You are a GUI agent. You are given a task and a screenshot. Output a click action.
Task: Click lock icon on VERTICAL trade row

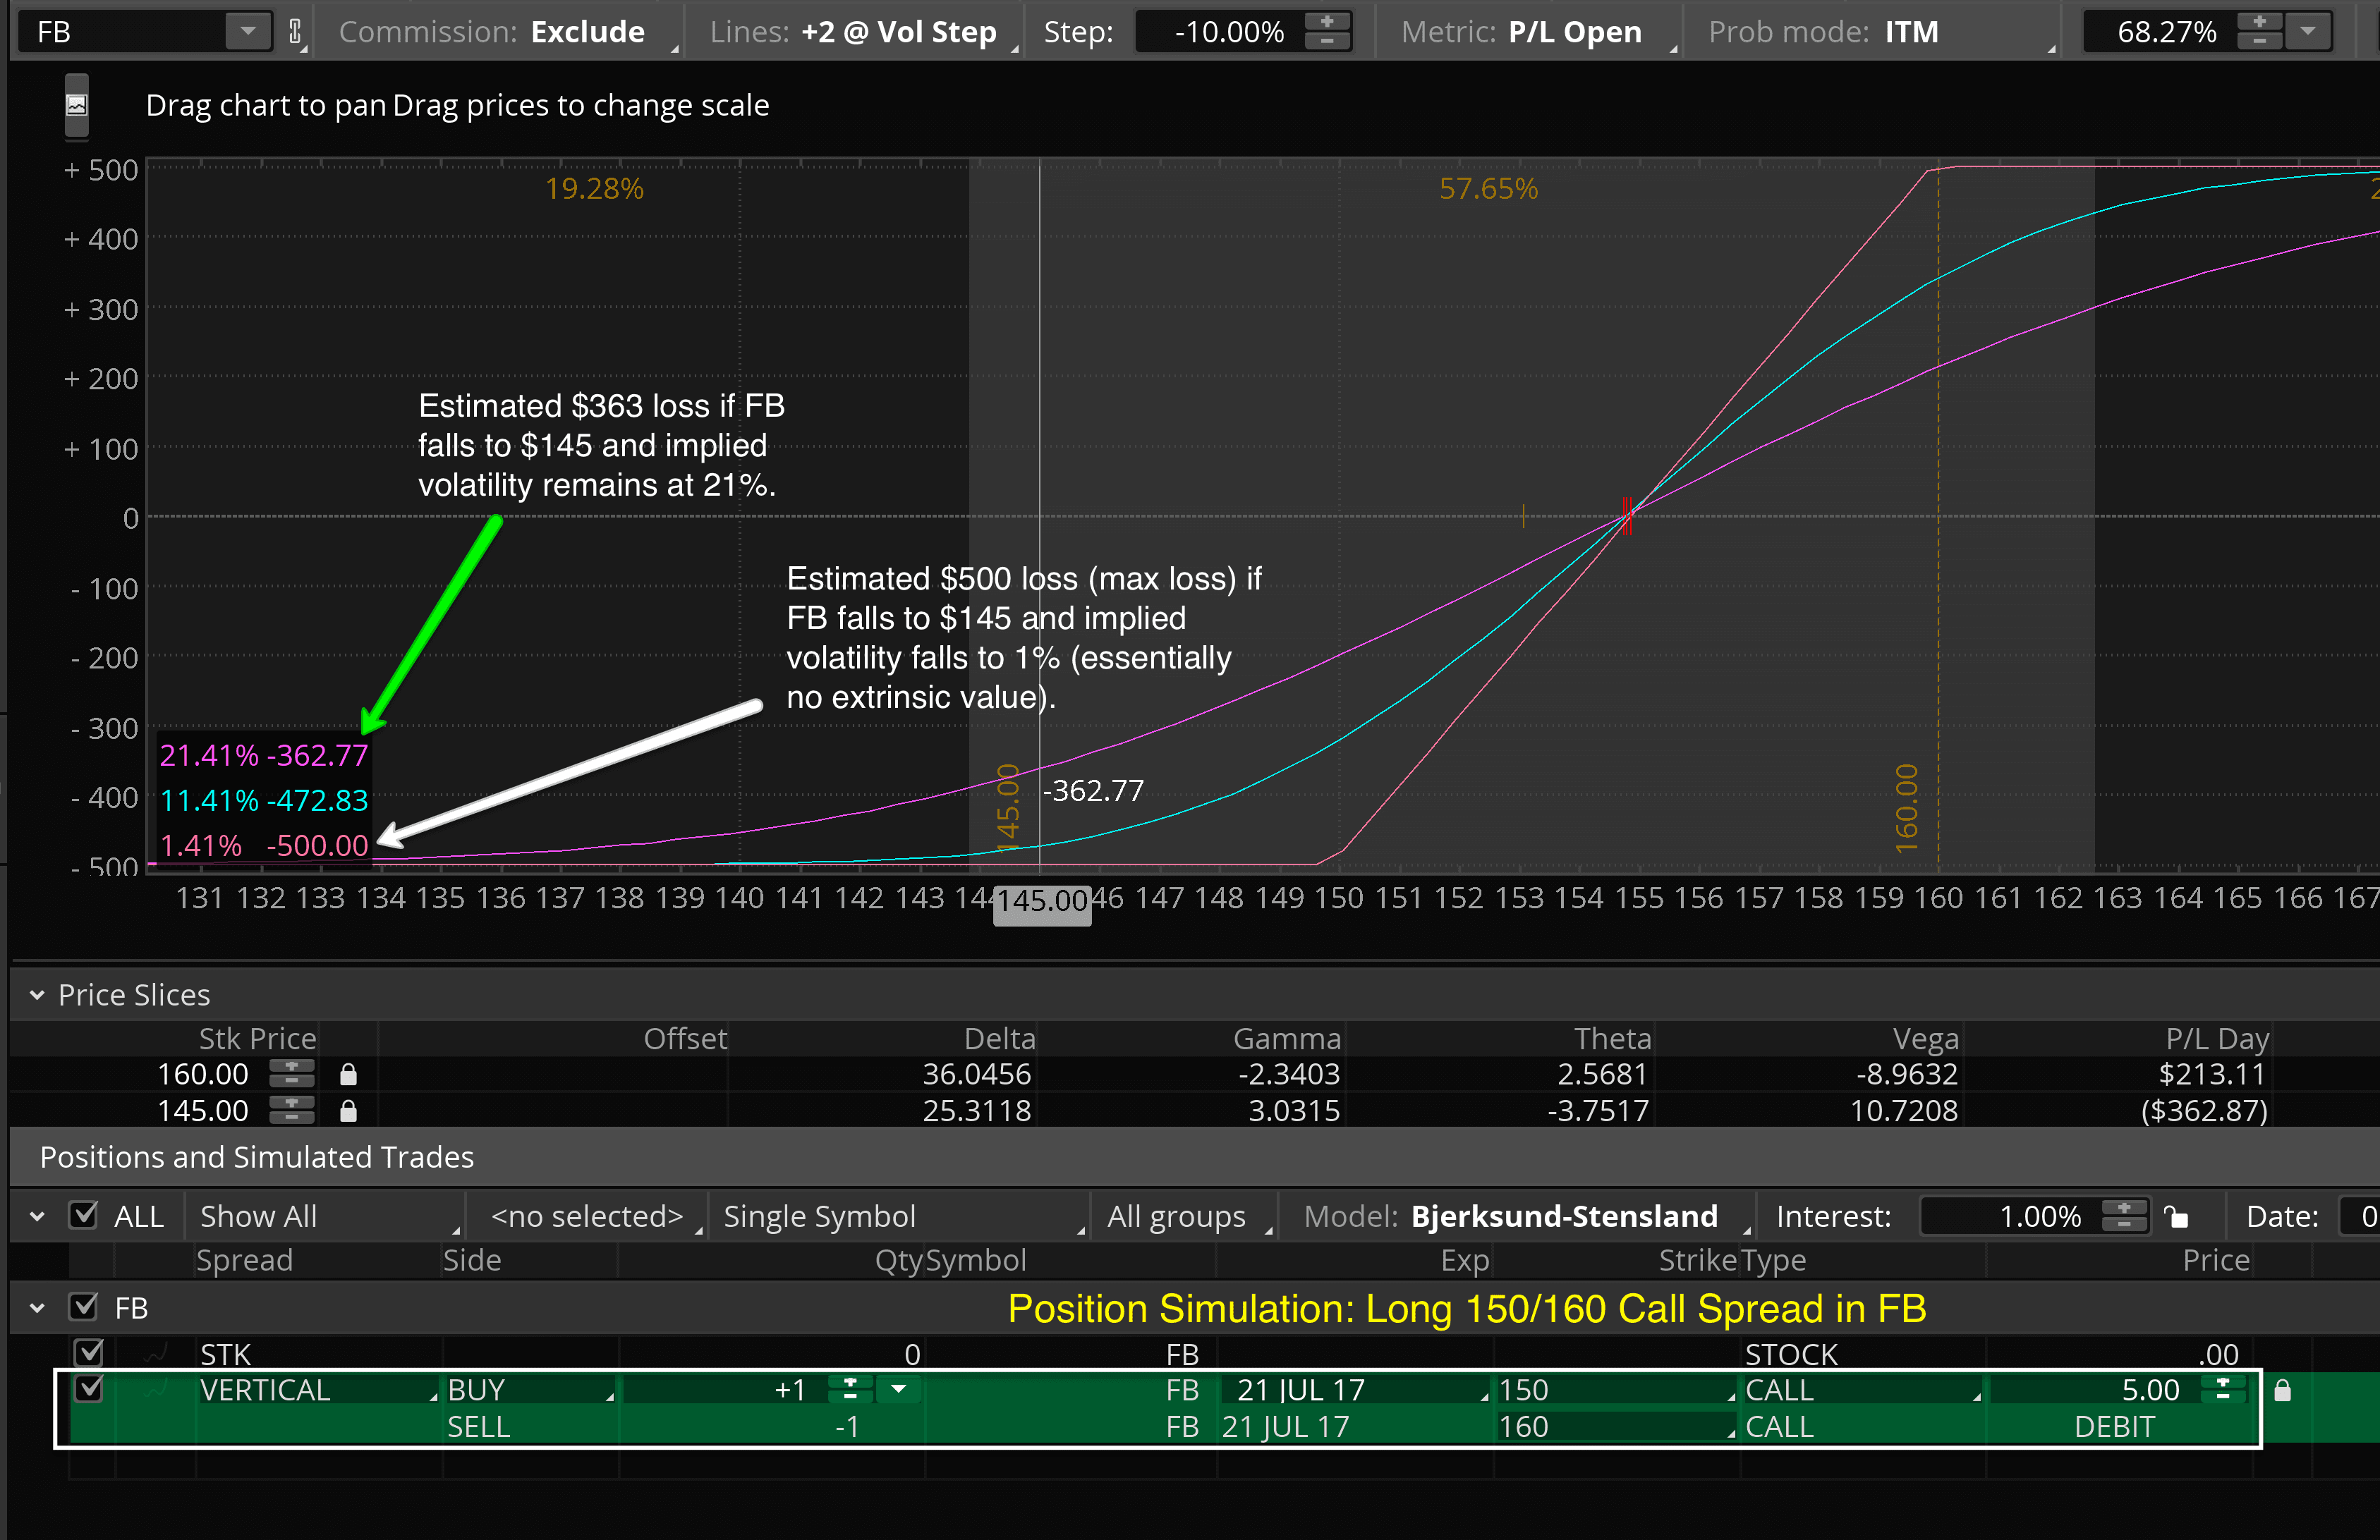coord(2282,1390)
